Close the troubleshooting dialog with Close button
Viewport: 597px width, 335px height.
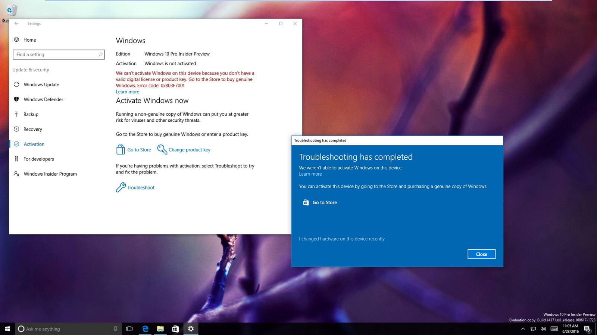pyautogui.click(x=481, y=254)
